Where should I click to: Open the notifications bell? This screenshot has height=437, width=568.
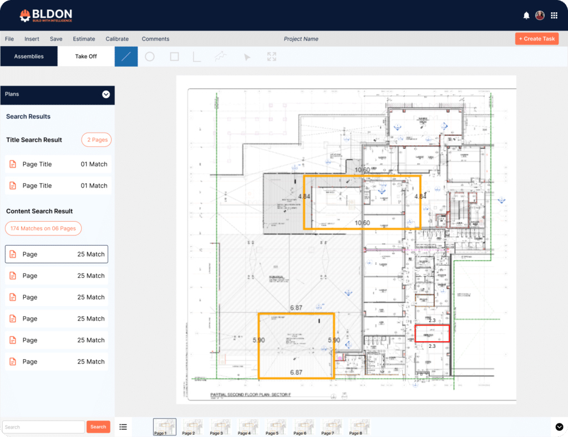pos(526,16)
